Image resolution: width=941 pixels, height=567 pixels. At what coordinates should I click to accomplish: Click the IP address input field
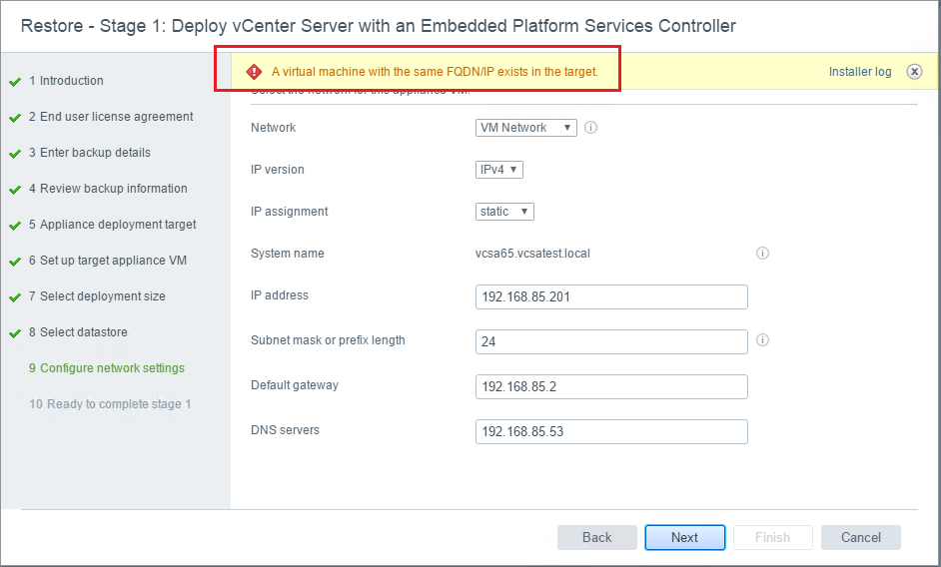click(x=611, y=296)
